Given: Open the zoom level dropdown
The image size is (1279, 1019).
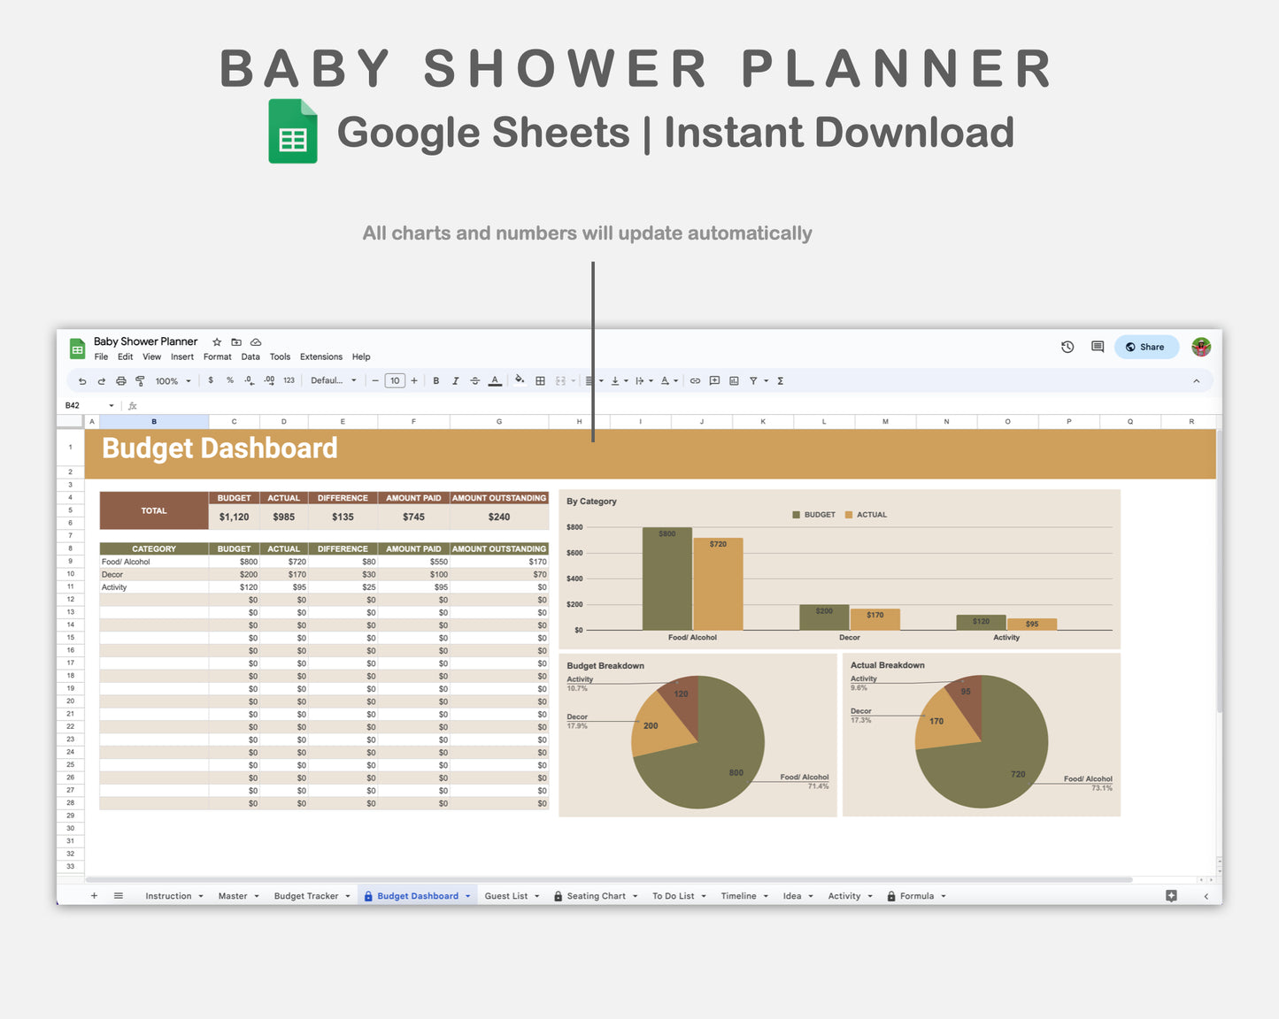Looking at the screenshot, I should 173,380.
